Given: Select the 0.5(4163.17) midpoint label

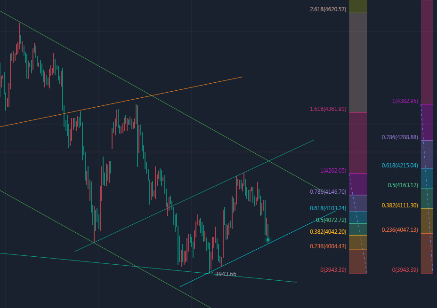Looking at the screenshot, I should click(x=403, y=185).
